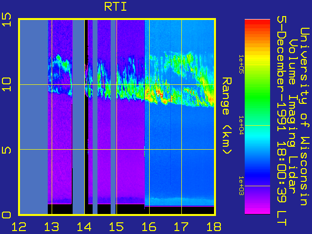Click the range axis label 5
Viewport: 312px width, 234px height.
(x=6, y=150)
